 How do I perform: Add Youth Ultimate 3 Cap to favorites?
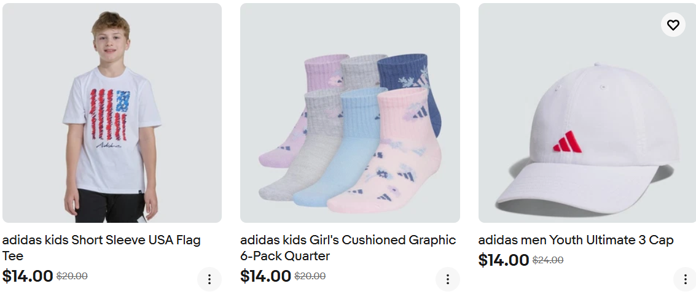pos(673,25)
